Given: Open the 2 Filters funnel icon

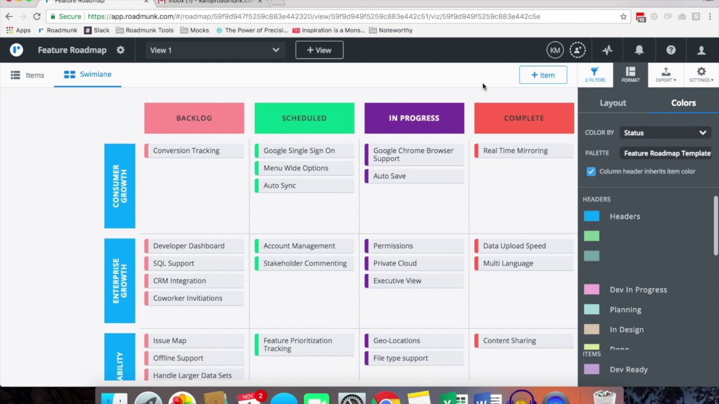Looking at the screenshot, I should coord(595,75).
